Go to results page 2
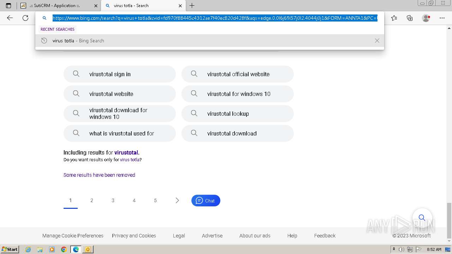 click(x=92, y=200)
